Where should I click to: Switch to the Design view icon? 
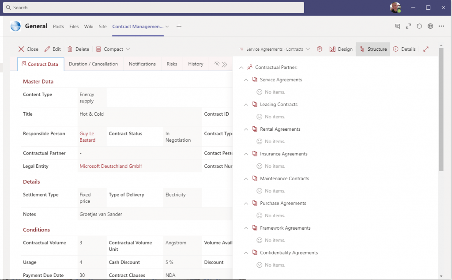click(x=341, y=49)
